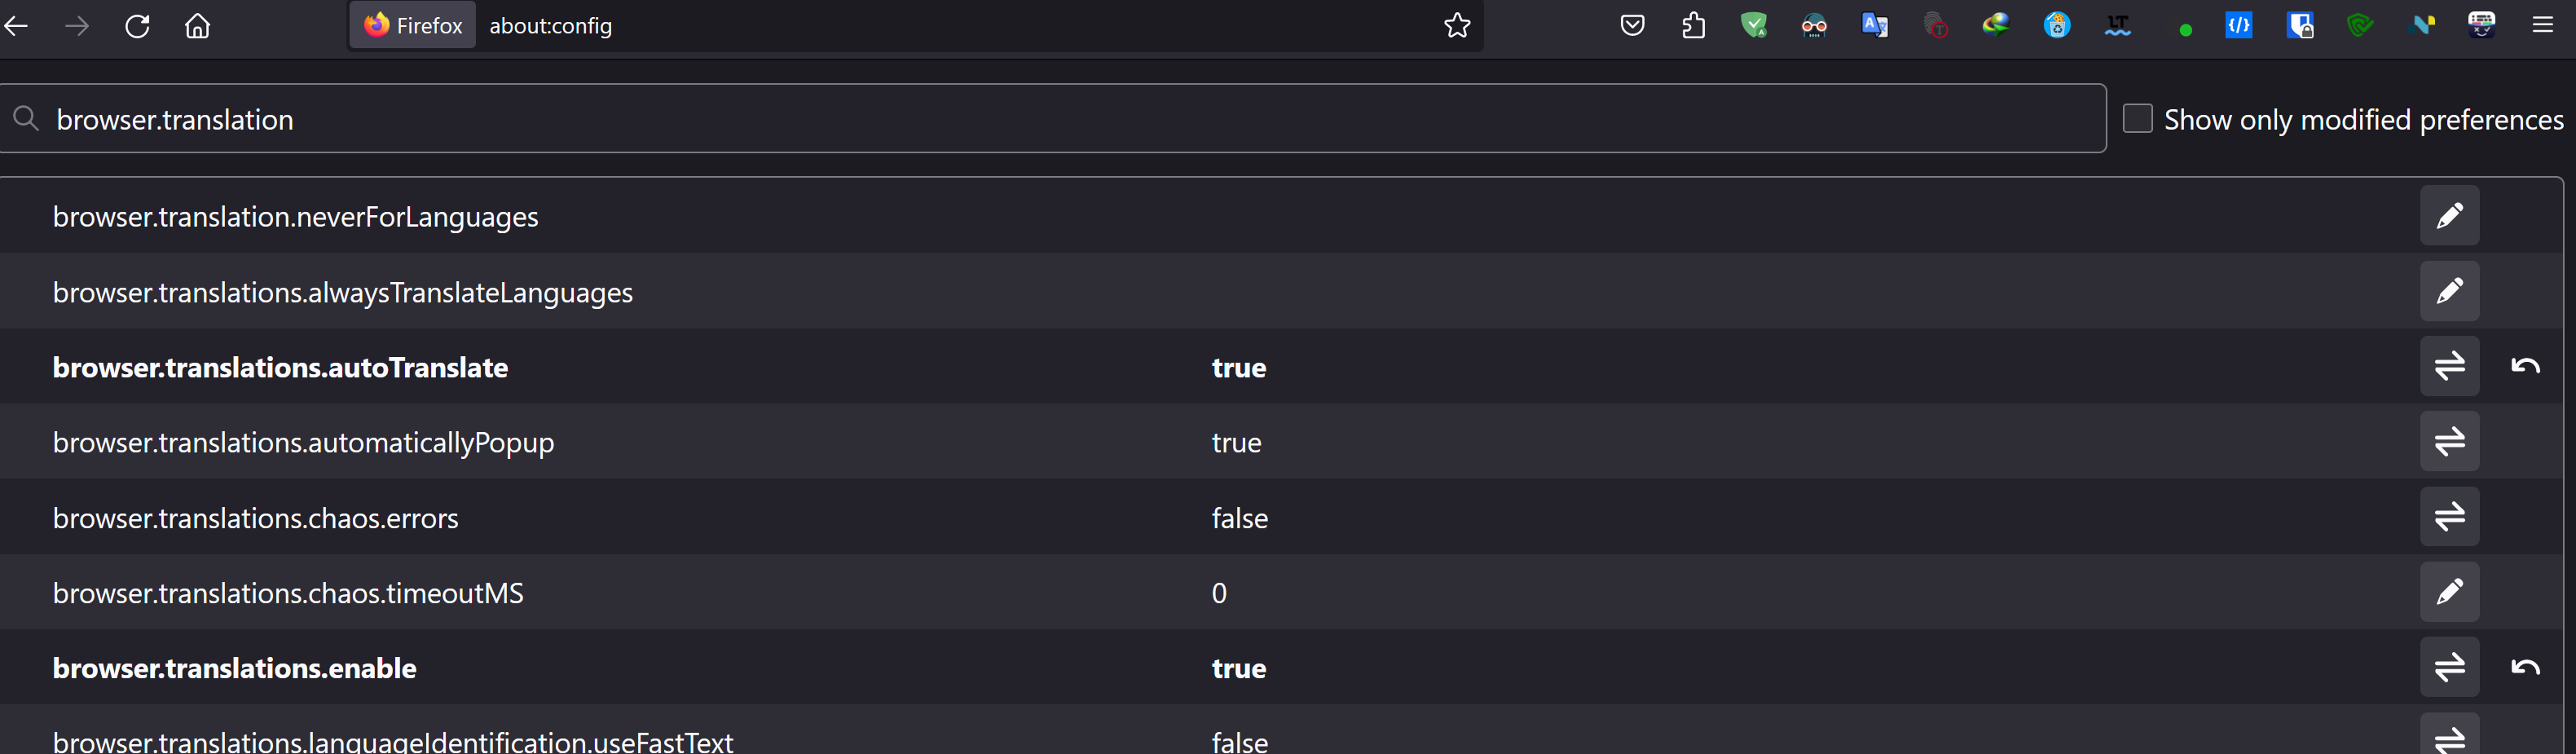Open the Save to Pocket icon

coord(1632,26)
